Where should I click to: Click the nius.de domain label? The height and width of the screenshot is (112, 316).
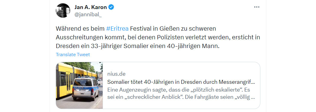(116, 74)
